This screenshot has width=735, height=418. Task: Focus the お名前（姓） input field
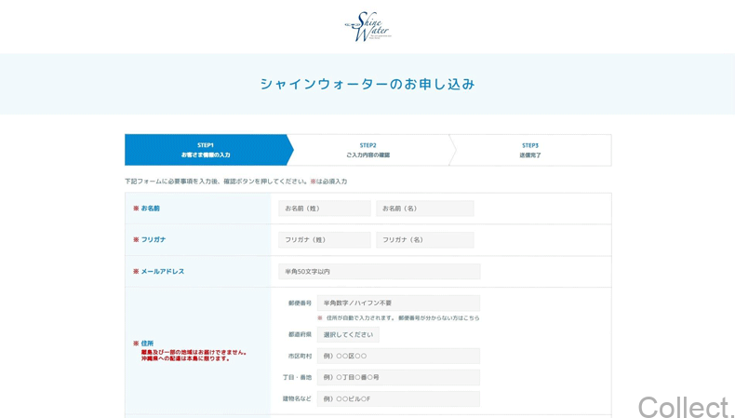pyautogui.click(x=325, y=209)
